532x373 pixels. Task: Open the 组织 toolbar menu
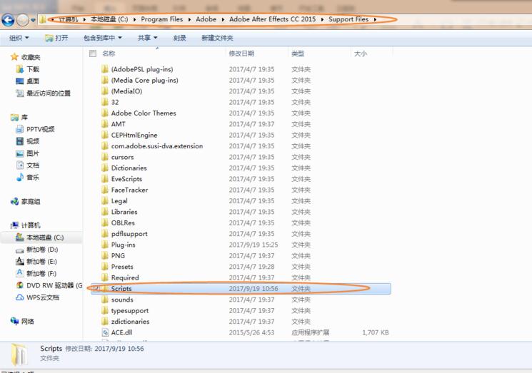19,38
